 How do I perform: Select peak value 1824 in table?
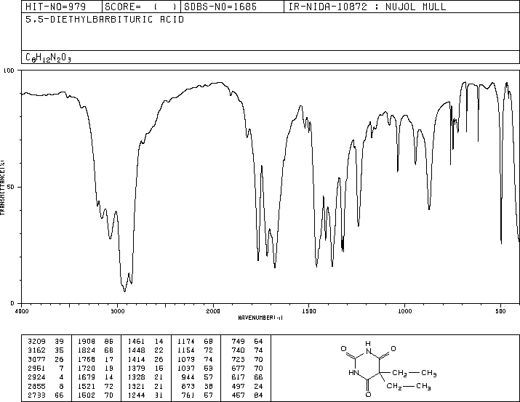[87, 350]
